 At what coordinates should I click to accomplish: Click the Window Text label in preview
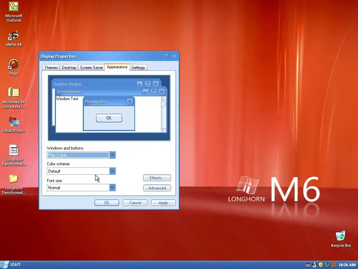[67, 99]
